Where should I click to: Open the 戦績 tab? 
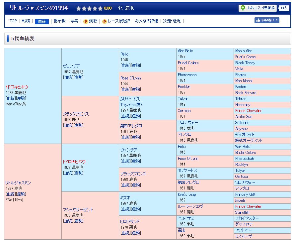pyautogui.click(x=26, y=21)
